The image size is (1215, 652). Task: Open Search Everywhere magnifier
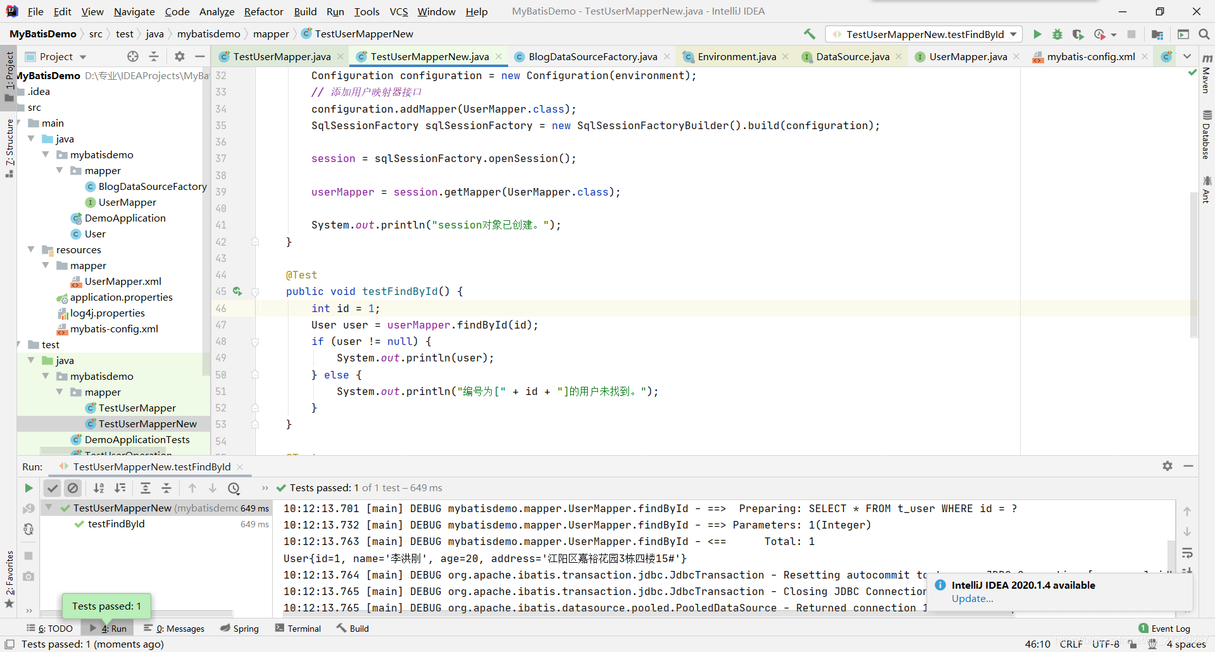pos(1204,34)
